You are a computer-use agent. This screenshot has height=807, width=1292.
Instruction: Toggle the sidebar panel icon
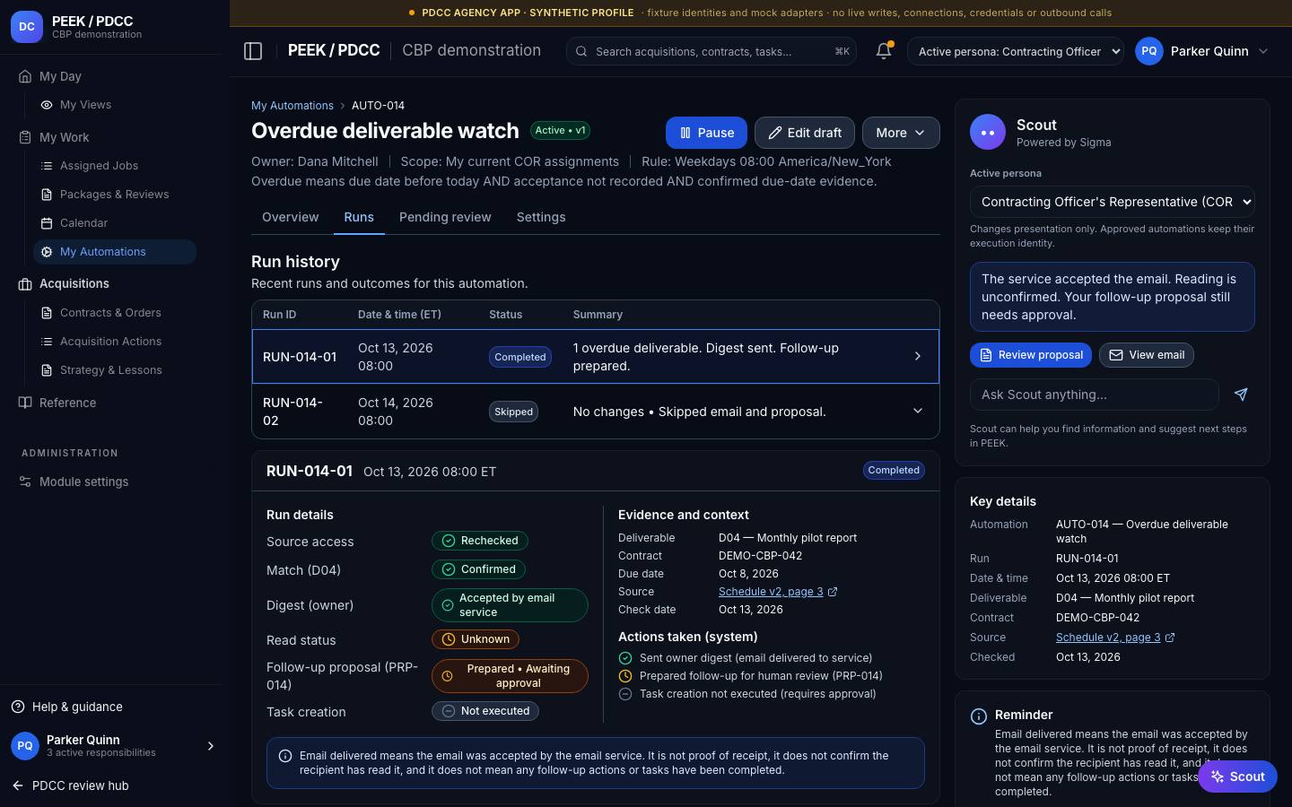[x=253, y=51]
